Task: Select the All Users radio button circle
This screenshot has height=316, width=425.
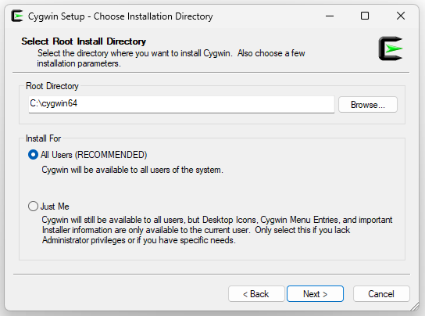Action: click(33, 155)
